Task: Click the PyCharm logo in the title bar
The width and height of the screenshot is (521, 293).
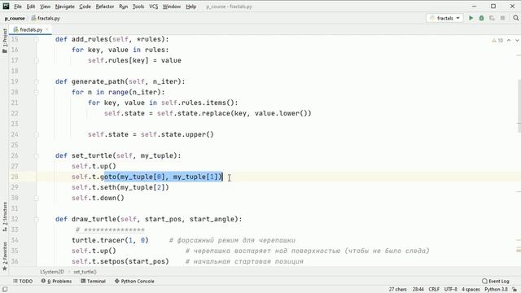Action: tap(6, 6)
